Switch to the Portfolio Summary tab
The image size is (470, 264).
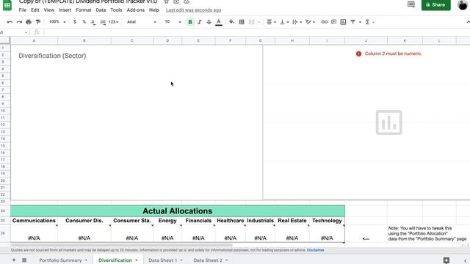pos(60,260)
